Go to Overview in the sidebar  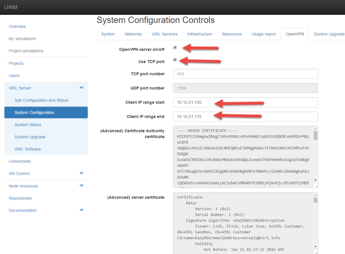(17, 26)
